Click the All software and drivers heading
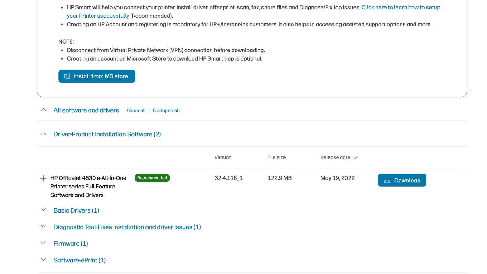Viewport: 487px width, 274px height. coord(86,110)
